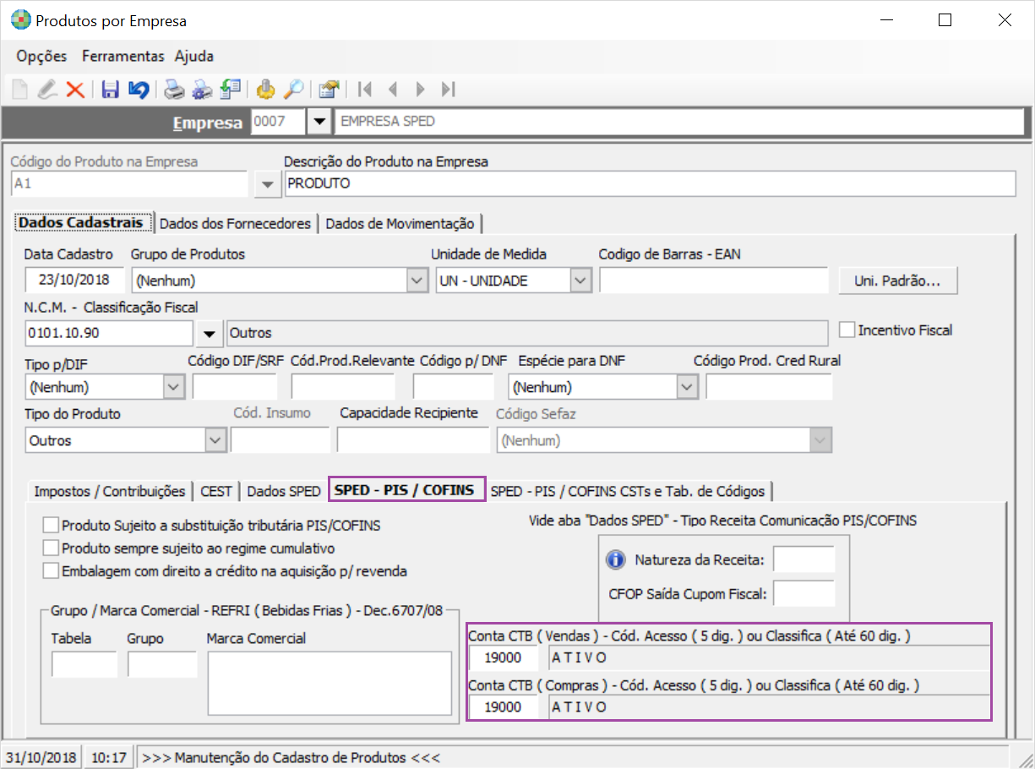This screenshot has width=1035, height=769.
Task: Tick Produto sempre sujeito ao regime cumulativo
Action: coord(52,548)
